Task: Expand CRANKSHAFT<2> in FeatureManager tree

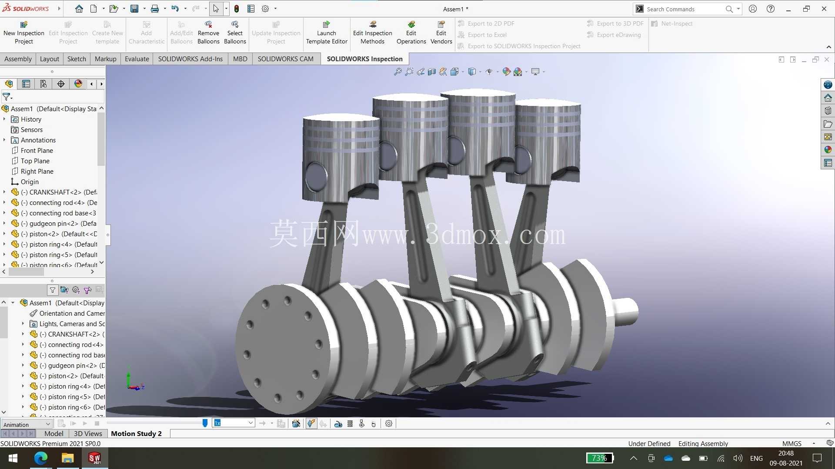Action: click(x=4, y=192)
